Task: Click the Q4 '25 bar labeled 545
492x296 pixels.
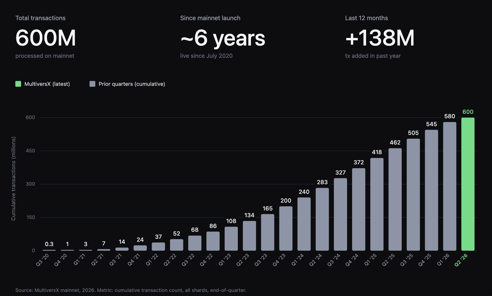Action: click(432, 190)
